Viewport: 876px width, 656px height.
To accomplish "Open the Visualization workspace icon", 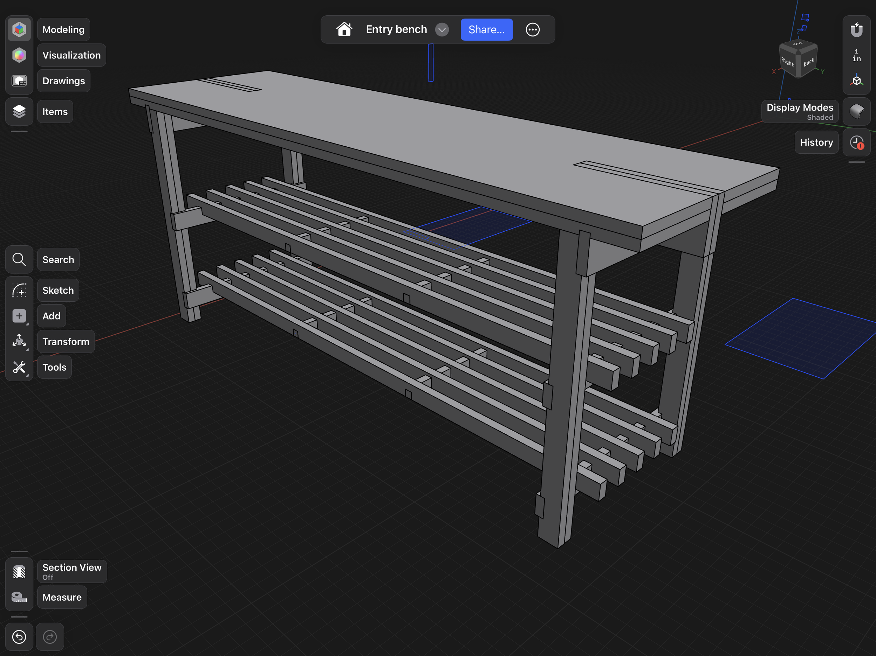I will [x=19, y=55].
